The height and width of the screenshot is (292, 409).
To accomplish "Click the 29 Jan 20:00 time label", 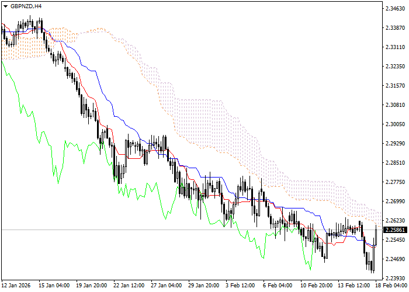I will coord(204,286).
